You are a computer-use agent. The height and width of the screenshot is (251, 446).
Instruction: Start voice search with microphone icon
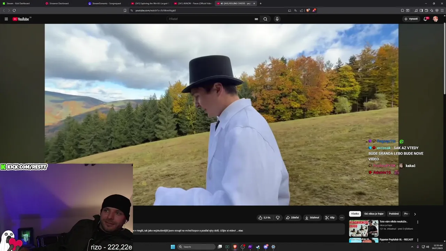(277, 19)
